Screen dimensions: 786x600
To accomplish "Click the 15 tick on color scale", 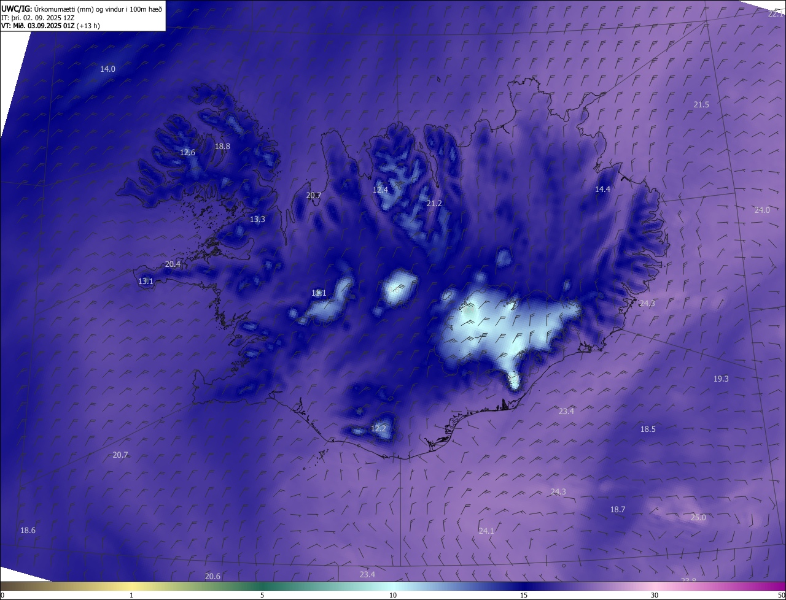I will coord(524,596).
